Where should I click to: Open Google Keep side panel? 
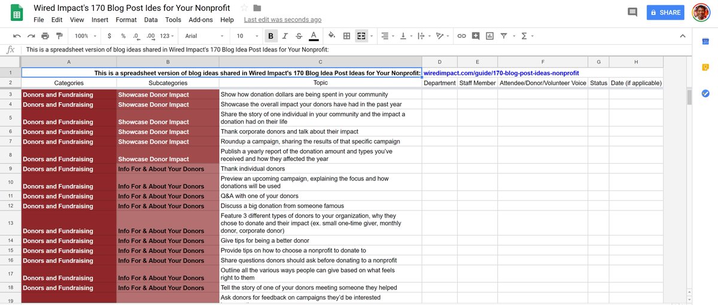(705, 68)
